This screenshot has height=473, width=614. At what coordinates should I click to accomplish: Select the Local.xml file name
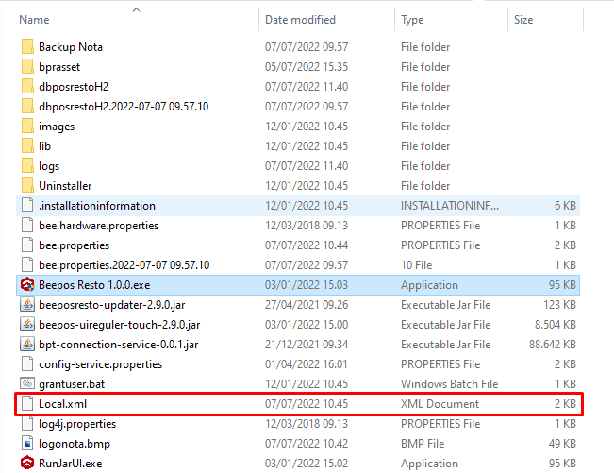(62, 404)
